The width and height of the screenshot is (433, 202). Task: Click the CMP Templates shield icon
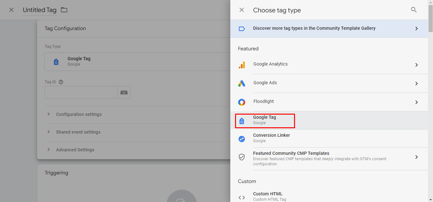242,157
